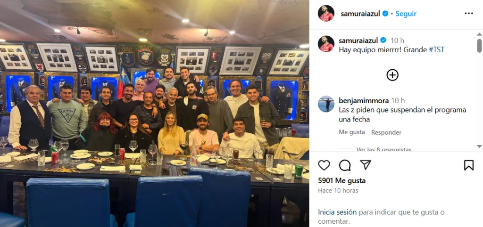Image resolution: width=483 pixels, height=227 pixels.
Task: Save post with bookmark icon
Action: pyautogui.click(x=468, y=165)
